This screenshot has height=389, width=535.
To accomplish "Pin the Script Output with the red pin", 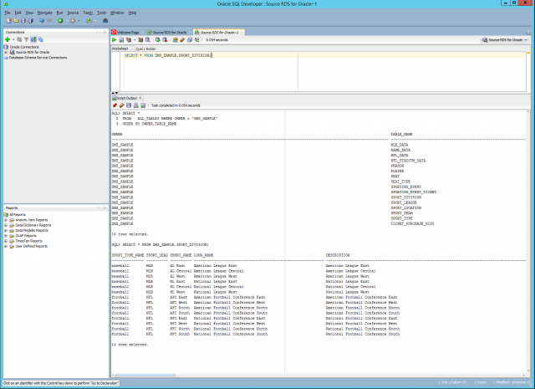I will (x=115, y=105).
